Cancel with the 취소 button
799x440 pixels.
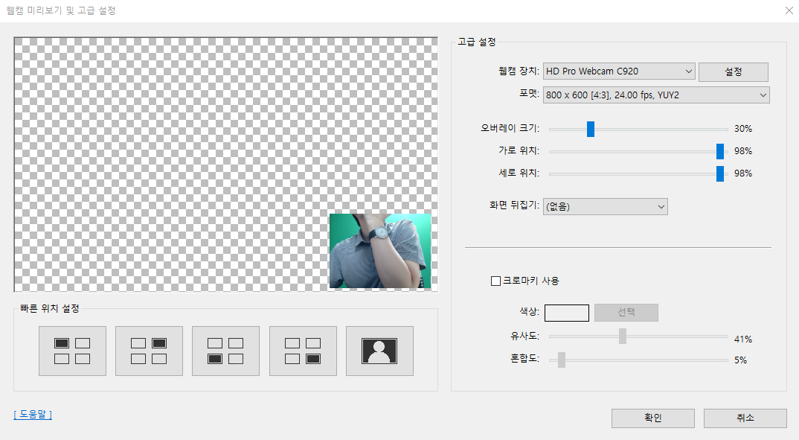tap(745, 418)
